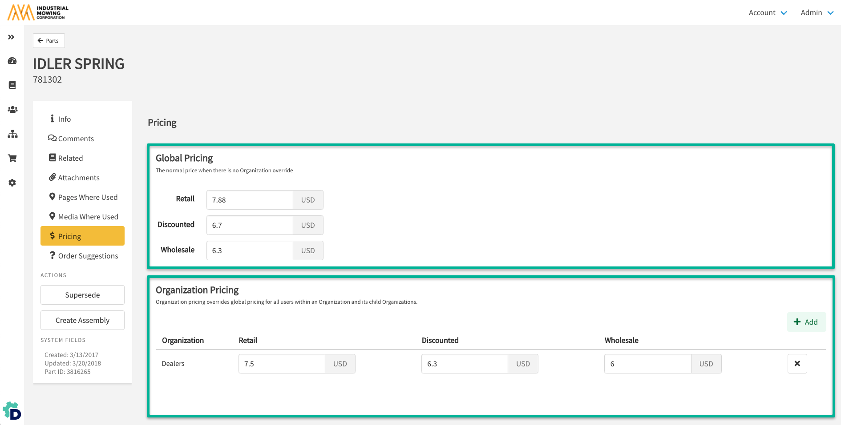The width and height of the screenshot is (841, 425).
Task: Click the Industrial Mowing Corporation logo
Action: 38,12
